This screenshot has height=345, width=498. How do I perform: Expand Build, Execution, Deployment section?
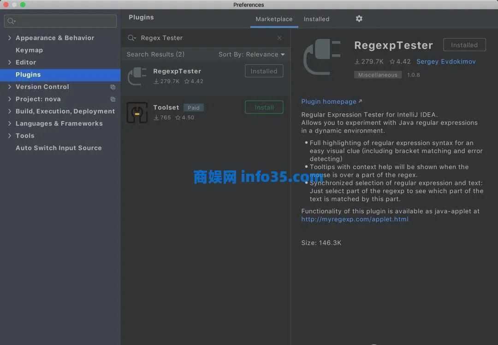(x=10, y=111)
